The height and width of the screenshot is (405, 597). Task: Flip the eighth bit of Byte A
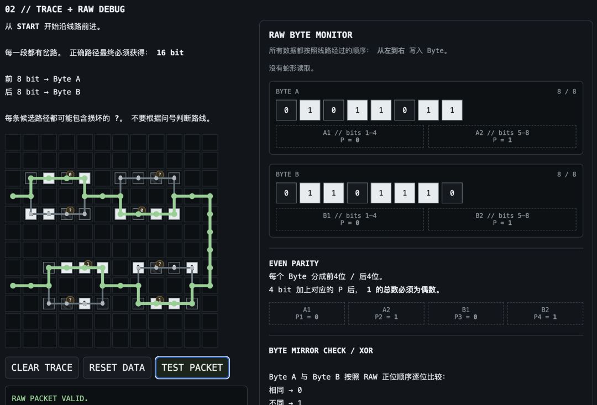tap(452, 111)
